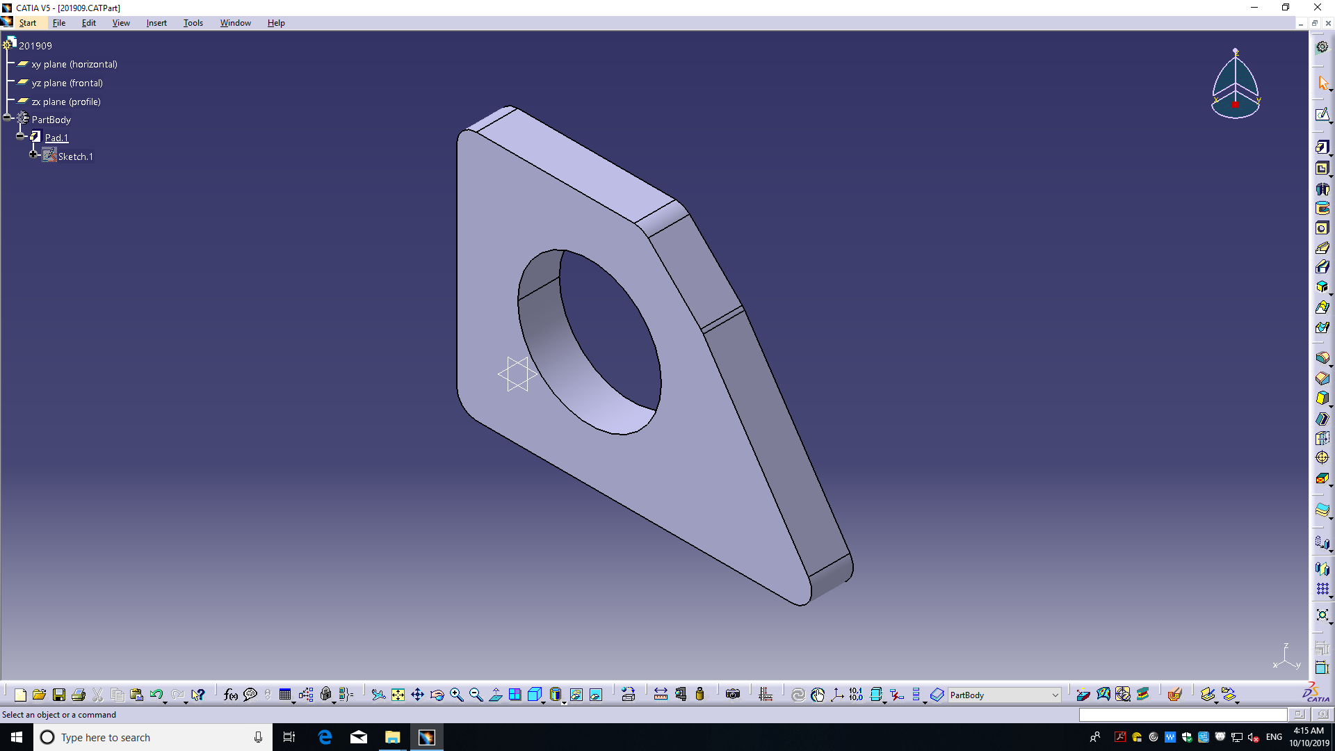The image size is (1335, 751).
Task: Click the Capture camera icon
Action: [x=732, y=695]
